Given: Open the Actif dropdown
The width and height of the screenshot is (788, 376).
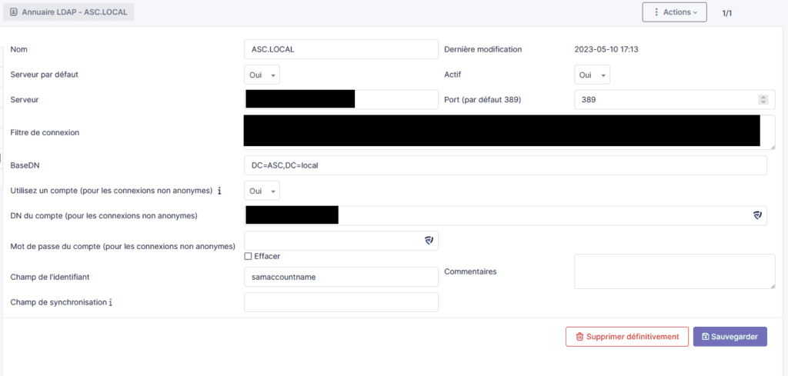Looking at the screenshot, I should [x=593, y=75].
